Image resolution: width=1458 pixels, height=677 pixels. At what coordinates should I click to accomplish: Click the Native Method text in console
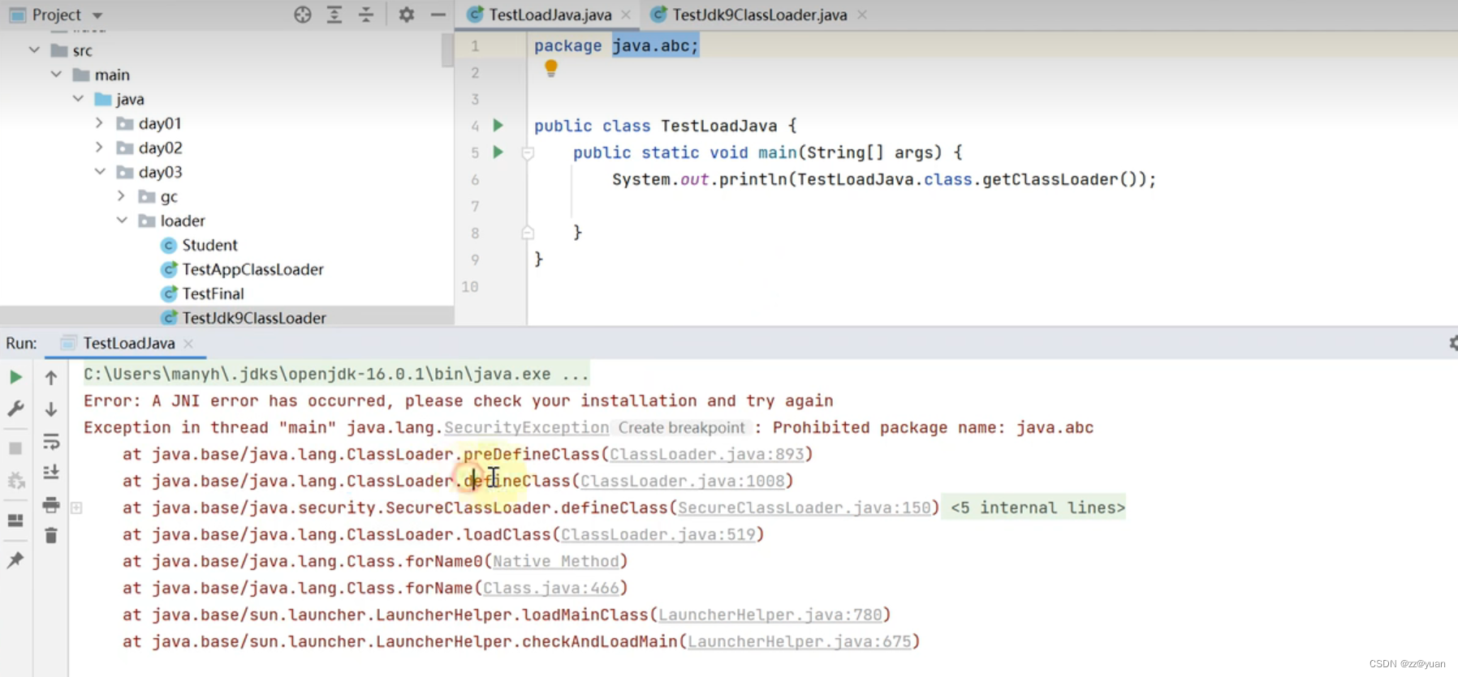pos(556,561)
